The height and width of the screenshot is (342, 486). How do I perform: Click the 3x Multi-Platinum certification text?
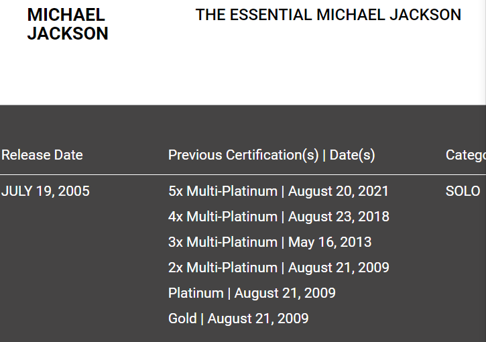pos(223,242)
